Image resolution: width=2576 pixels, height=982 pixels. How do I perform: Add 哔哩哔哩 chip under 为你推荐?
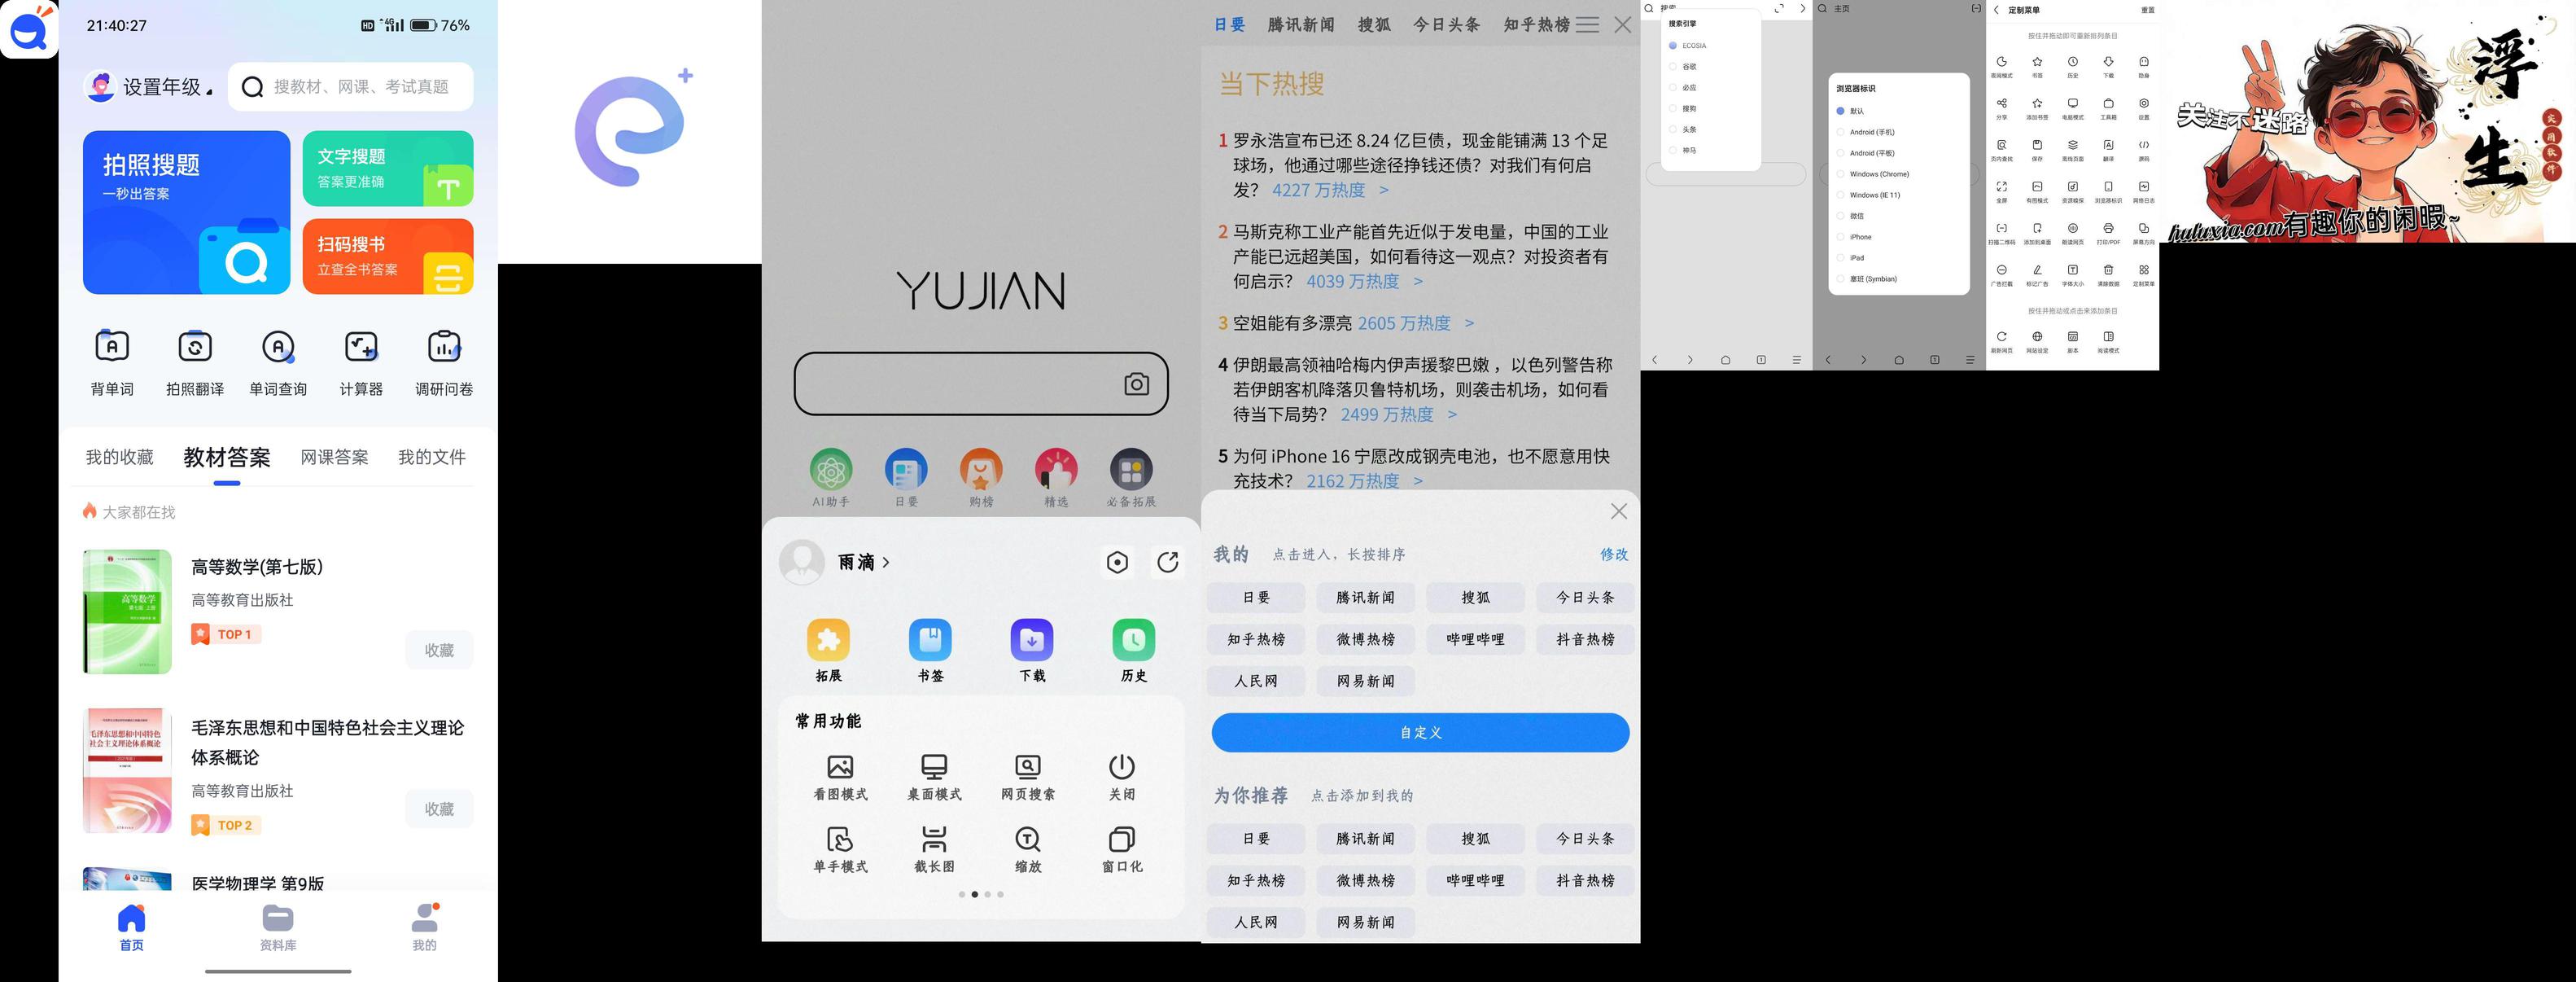pyautogui.click(x=1475, y=880)
